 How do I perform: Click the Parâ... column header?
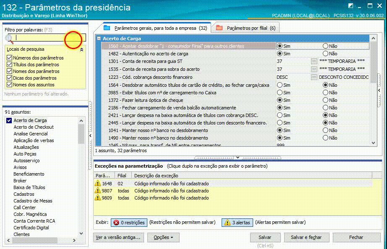[105, 176]
